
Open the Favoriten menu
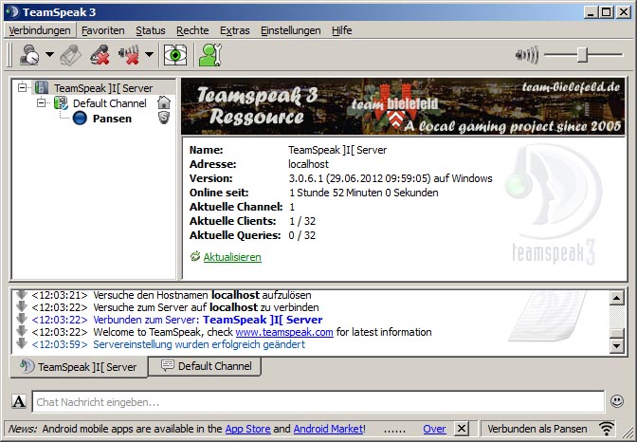coord(103,30)
